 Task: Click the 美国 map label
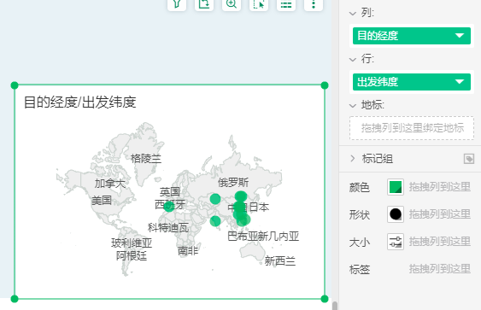click(102, 201)
